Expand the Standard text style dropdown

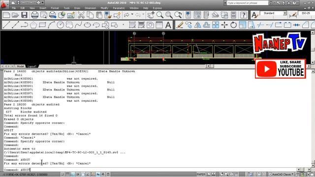click(285, 13)
